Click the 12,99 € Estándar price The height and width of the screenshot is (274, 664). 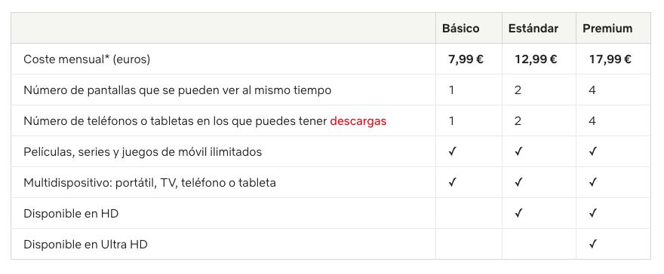[536, 59]
